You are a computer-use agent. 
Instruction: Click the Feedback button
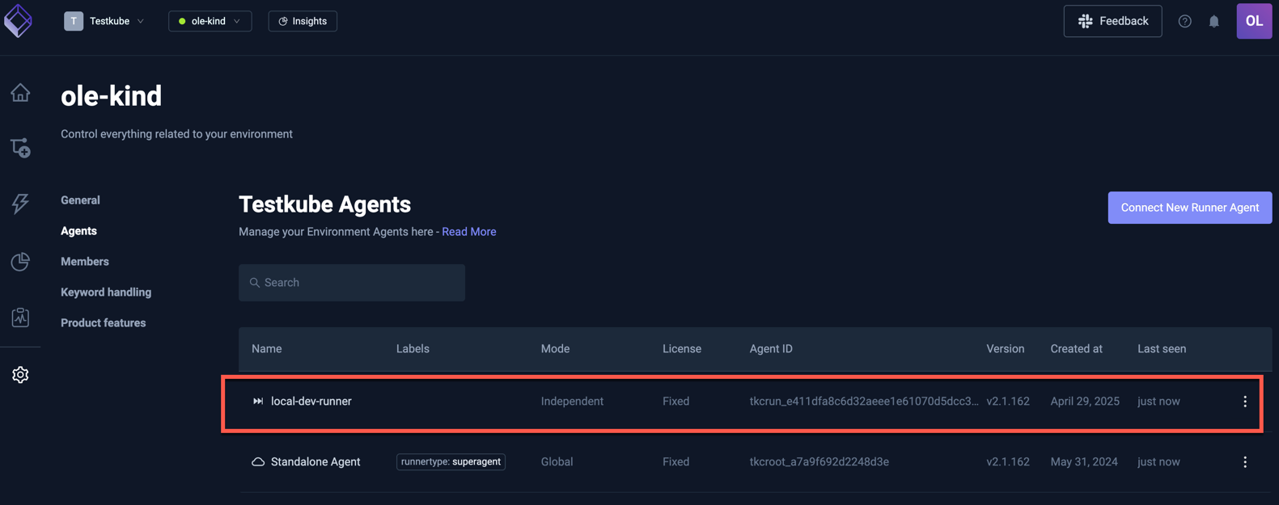click(x=1112, y=21)
